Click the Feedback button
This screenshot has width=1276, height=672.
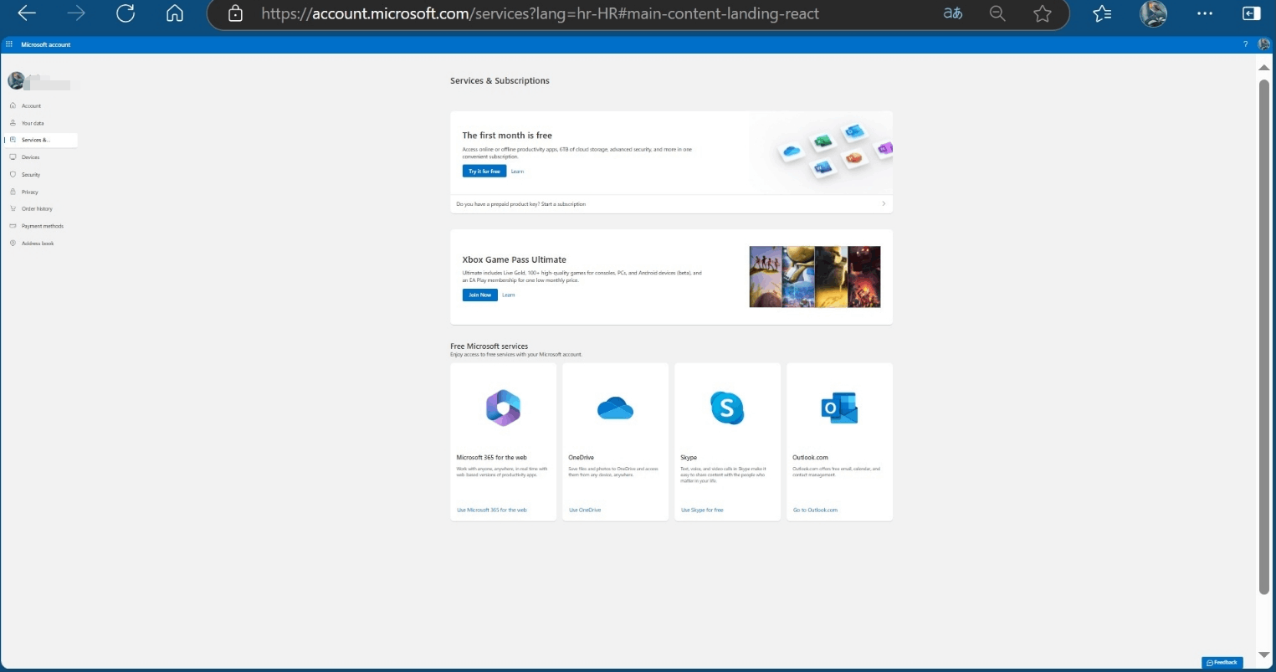pos(1222,662)
